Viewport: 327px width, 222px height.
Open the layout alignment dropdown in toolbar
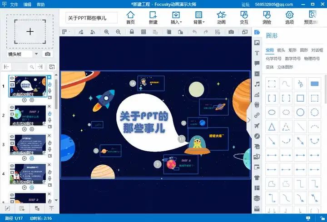coord(66,32)
